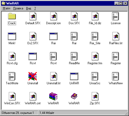Select the UnrarSrc text document
The image size is (129, 116).
click(95, 76)
